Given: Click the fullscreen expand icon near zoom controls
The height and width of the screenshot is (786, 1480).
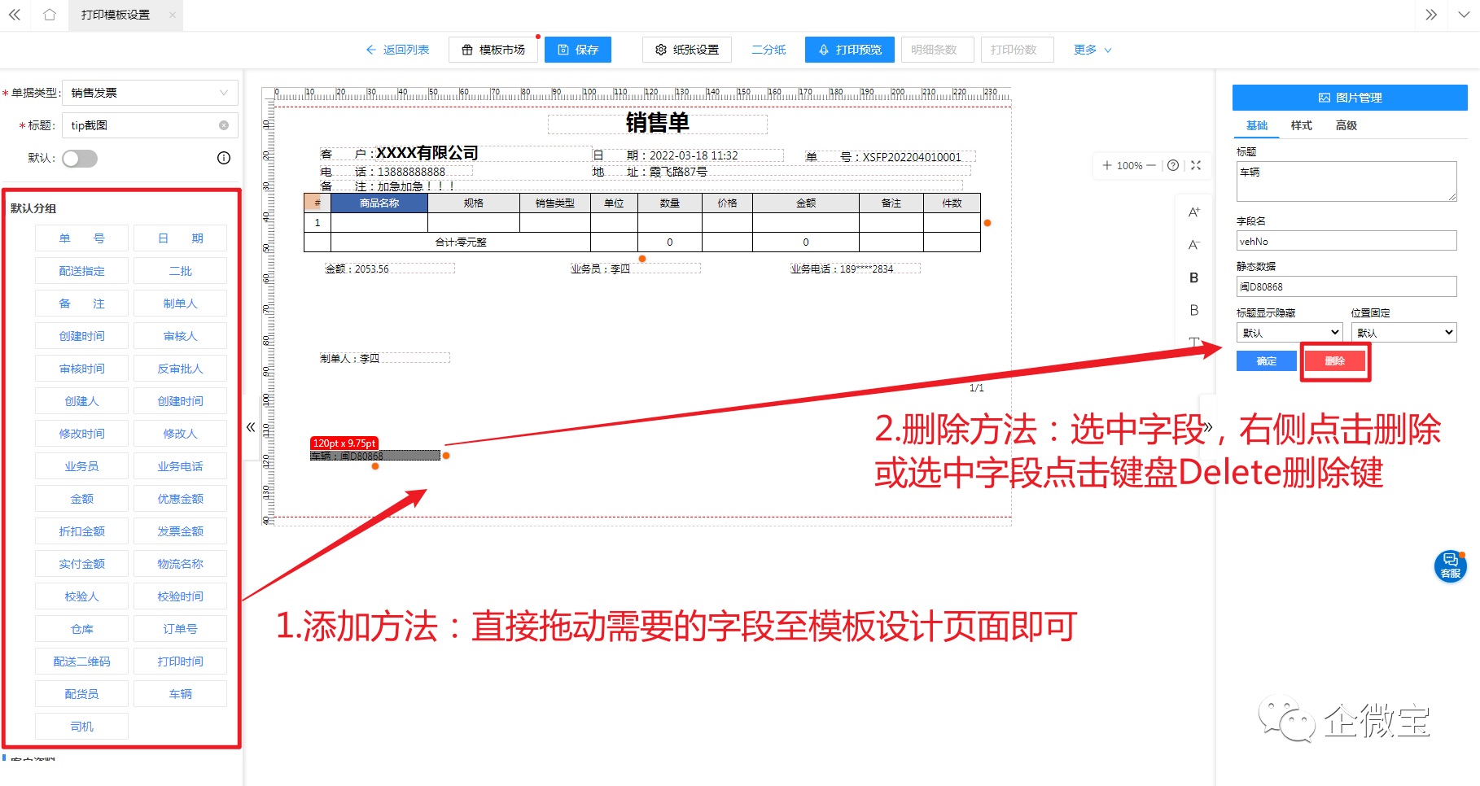Looking at the screenshot, I should click(x=1195, y=165).
